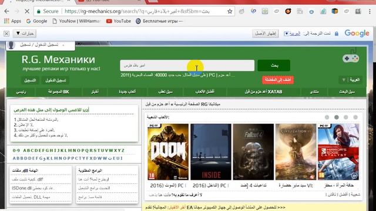Open the Mirror's Edge Catalyst game cover
The width and height of the screenshot is (376, 211).
[338, 152]
